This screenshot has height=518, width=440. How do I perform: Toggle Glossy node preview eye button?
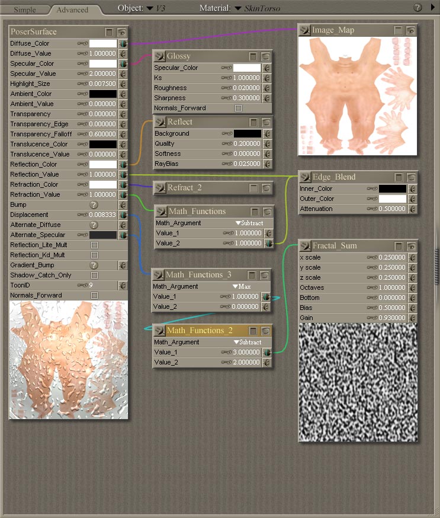click(266, 56)
